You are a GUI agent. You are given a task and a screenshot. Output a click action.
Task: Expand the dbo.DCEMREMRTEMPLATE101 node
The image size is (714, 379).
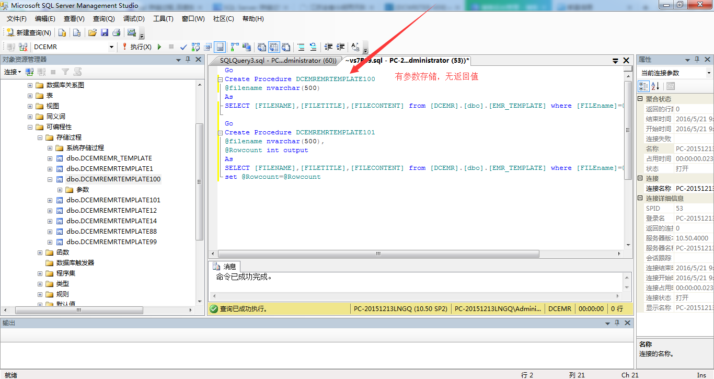point(50,200)
